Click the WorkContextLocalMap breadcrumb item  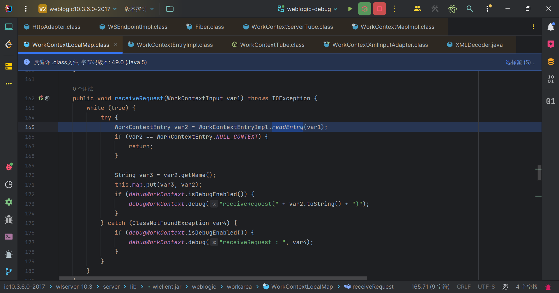click(x=298, y=287)
